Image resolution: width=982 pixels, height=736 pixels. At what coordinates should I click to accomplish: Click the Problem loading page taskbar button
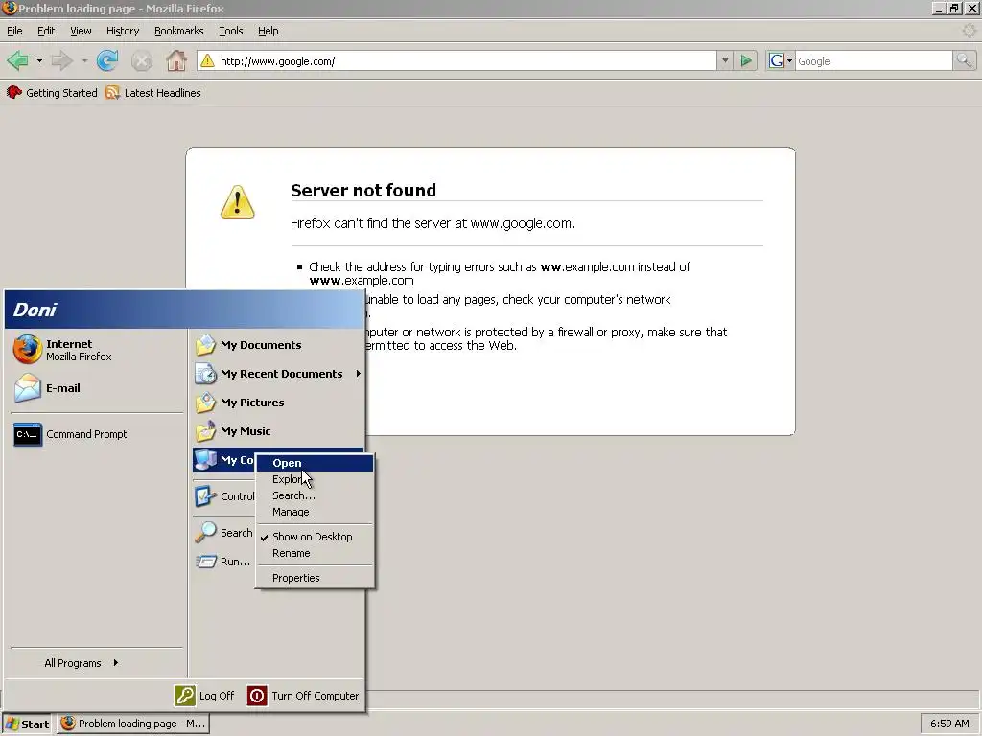134,724
